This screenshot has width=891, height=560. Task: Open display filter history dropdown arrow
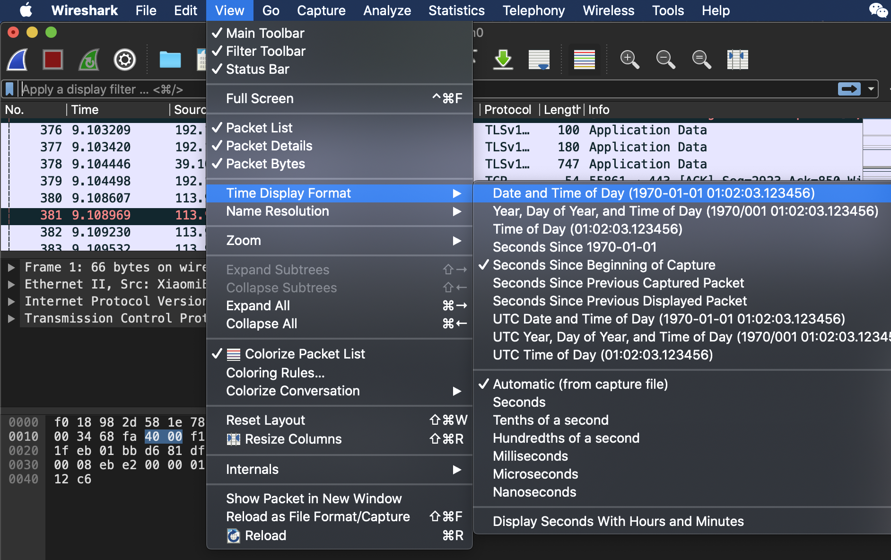871,89
